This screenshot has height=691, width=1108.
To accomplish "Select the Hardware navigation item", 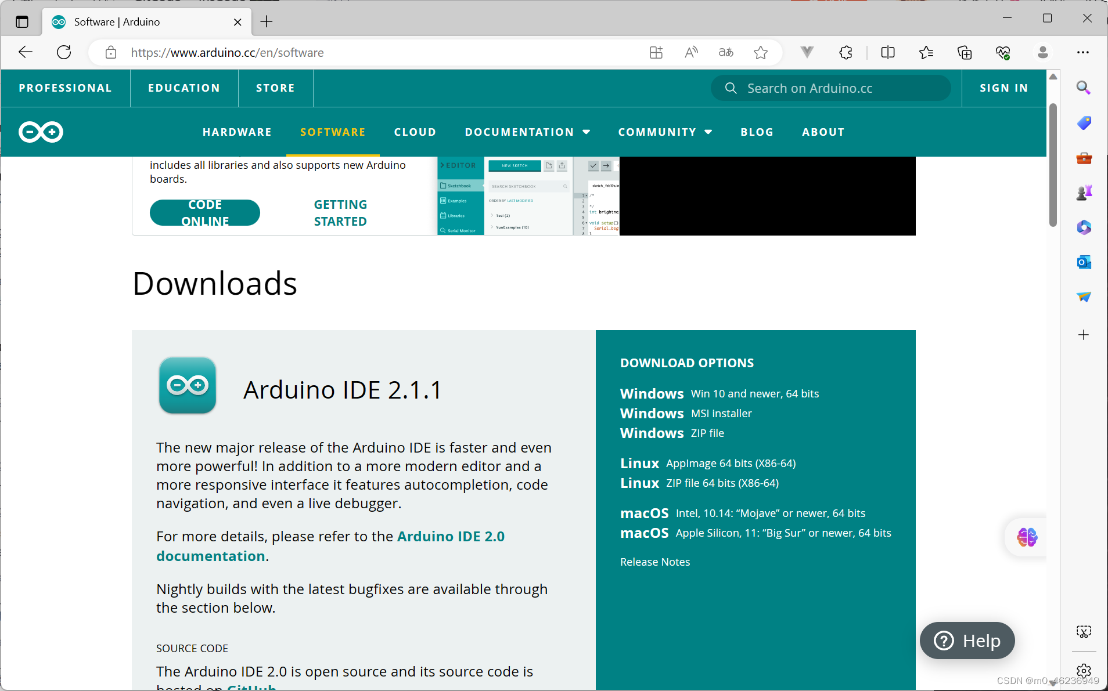I will tap(237, 132).
